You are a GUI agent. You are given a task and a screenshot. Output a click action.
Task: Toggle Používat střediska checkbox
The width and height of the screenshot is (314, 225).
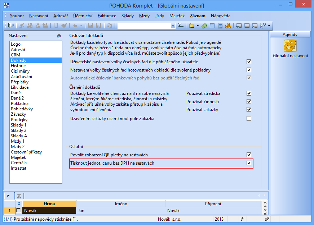click(x=249, y=93)
